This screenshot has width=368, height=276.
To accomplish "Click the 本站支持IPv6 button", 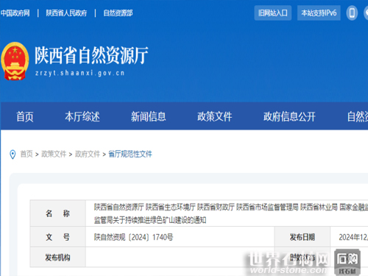I will pos(319,13).
